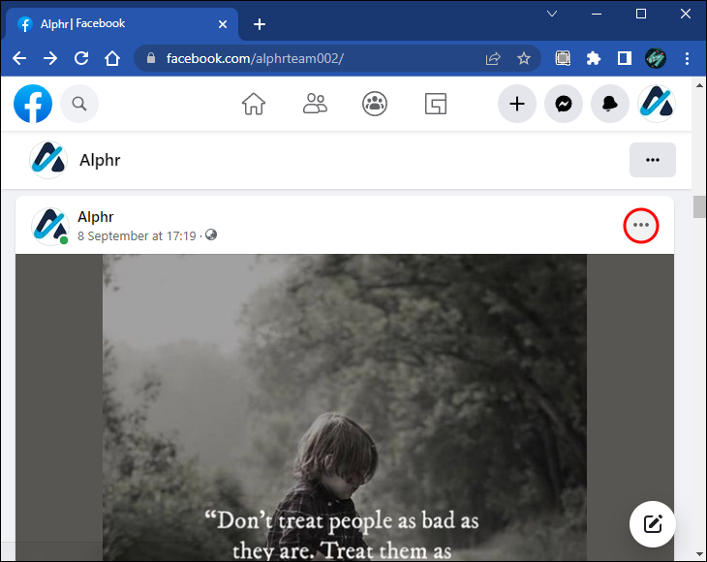
Task: Open a new browser tab
Action: [x=260, y=24]
